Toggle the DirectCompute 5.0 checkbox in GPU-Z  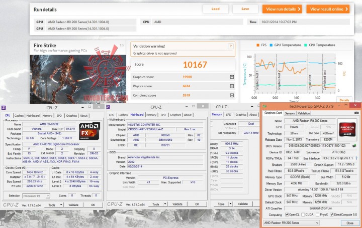click(x=331, y=214)
